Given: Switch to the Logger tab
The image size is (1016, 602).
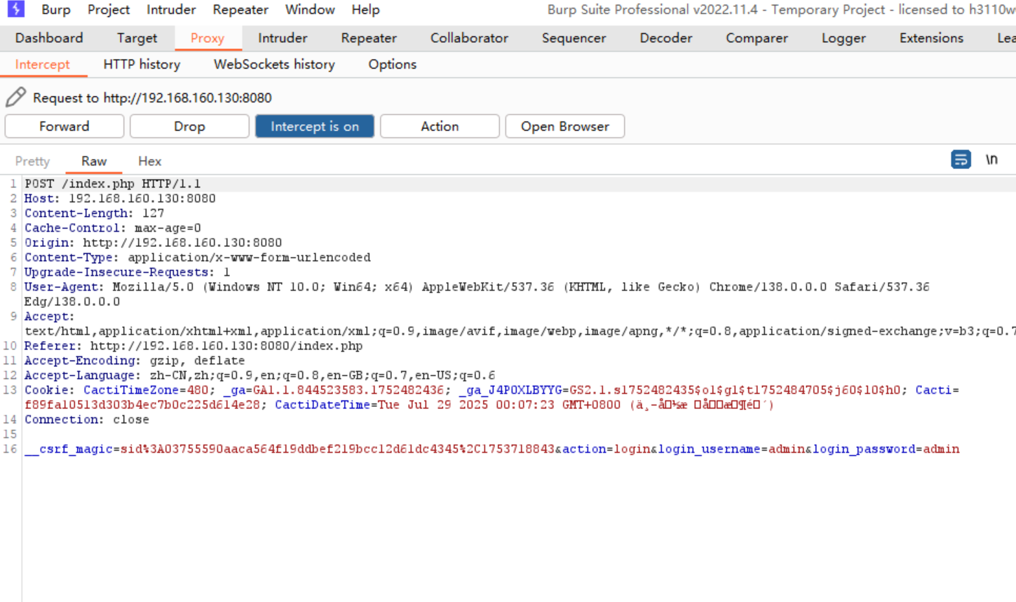Looking at the screenshot, I should 844,38.
